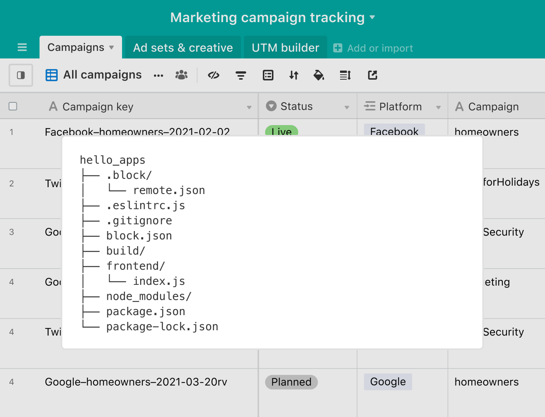Screen dimensions: 545x417
Task: Click the build/ folder entry
Action: [126, 251]
